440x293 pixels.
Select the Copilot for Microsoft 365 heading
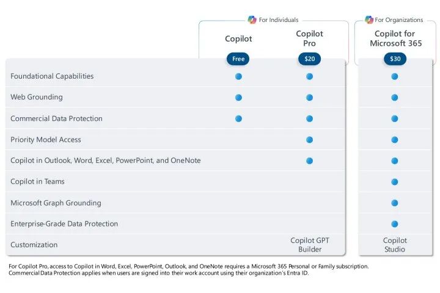(395, 38)
